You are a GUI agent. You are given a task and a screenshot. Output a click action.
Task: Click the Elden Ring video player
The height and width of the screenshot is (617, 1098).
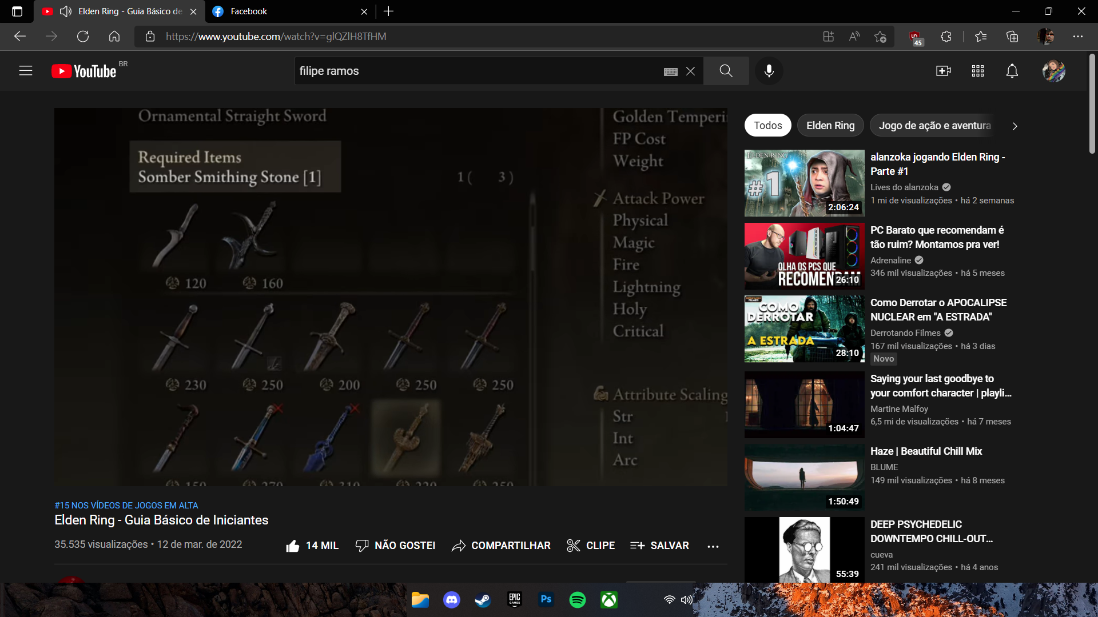tap(391, 297)
